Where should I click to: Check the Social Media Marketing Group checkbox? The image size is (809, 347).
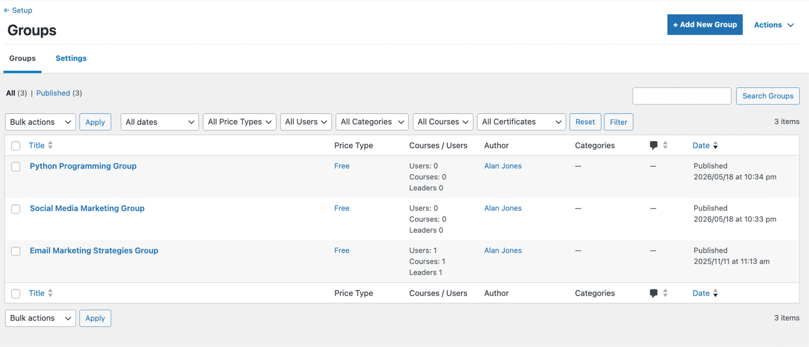[x=16, y=209]
